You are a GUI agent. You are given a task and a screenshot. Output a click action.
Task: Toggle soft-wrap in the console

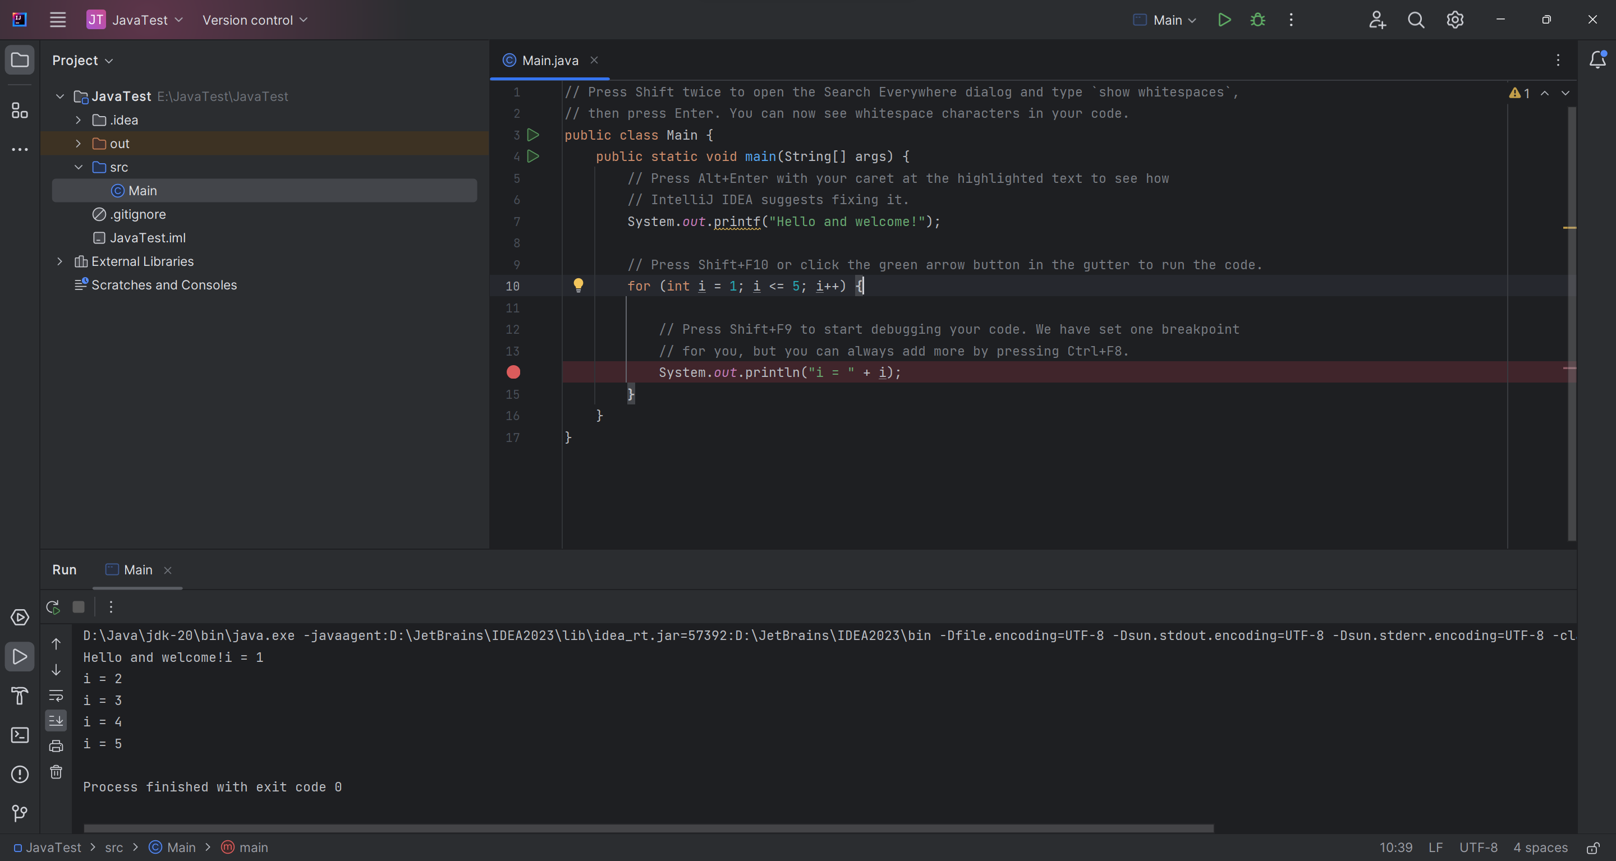[x=56, y=696]
